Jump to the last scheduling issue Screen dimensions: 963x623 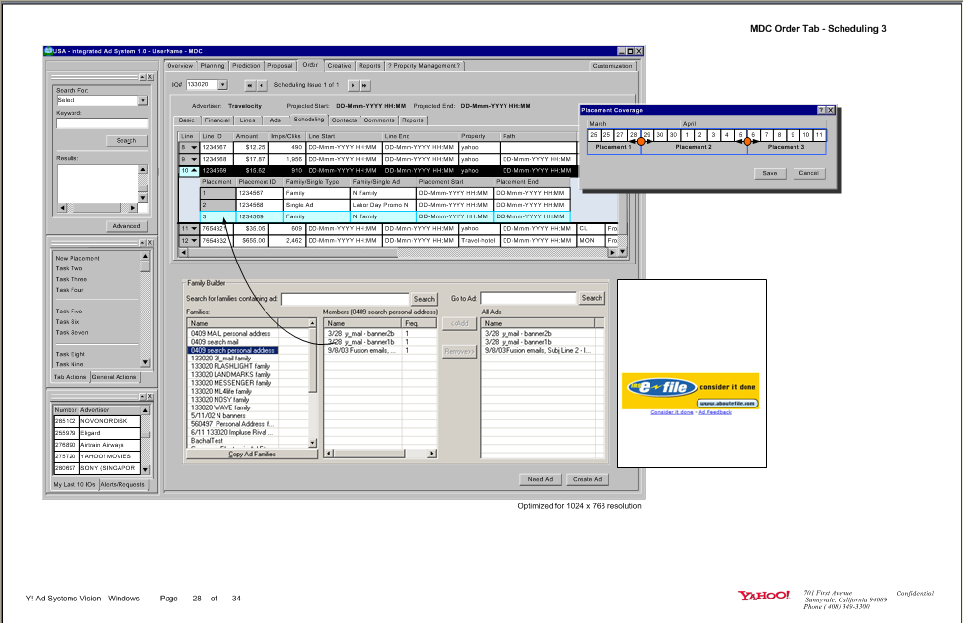click(x=363, y=85)
